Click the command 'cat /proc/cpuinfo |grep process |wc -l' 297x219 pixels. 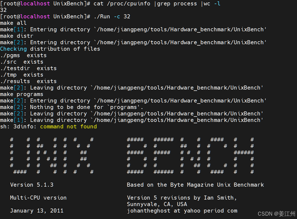(157, 4)
